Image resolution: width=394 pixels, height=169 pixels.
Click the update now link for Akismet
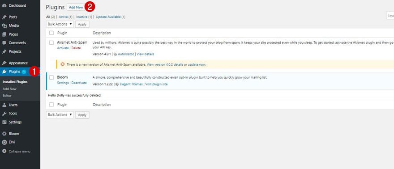(197, 64)
